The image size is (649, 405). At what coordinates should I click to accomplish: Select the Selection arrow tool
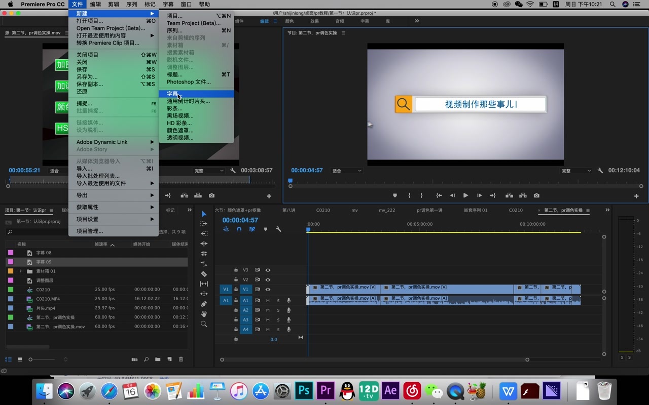point(204,214)
